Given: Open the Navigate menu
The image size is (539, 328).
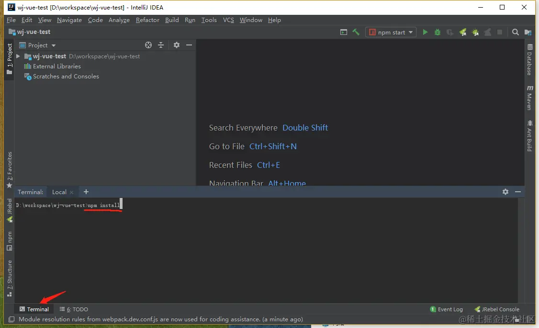Looking at the screenshot, I should point(69,20).
